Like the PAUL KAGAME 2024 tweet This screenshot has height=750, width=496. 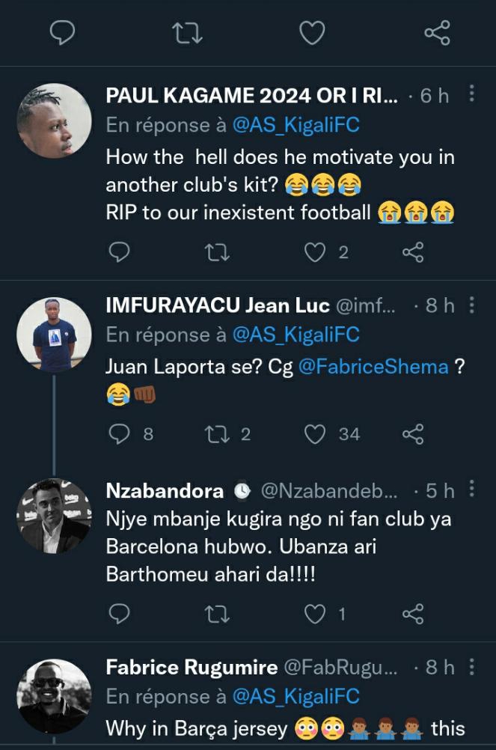tap(316, 253)
